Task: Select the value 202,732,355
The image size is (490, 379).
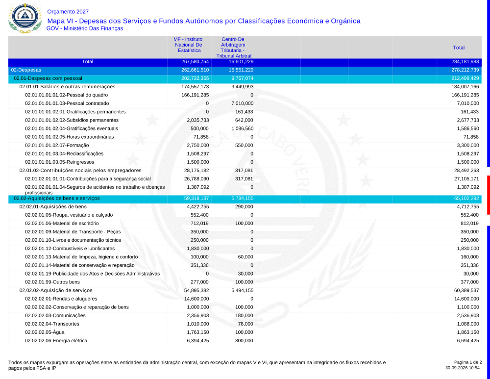Action: click(x=195, y=78)
